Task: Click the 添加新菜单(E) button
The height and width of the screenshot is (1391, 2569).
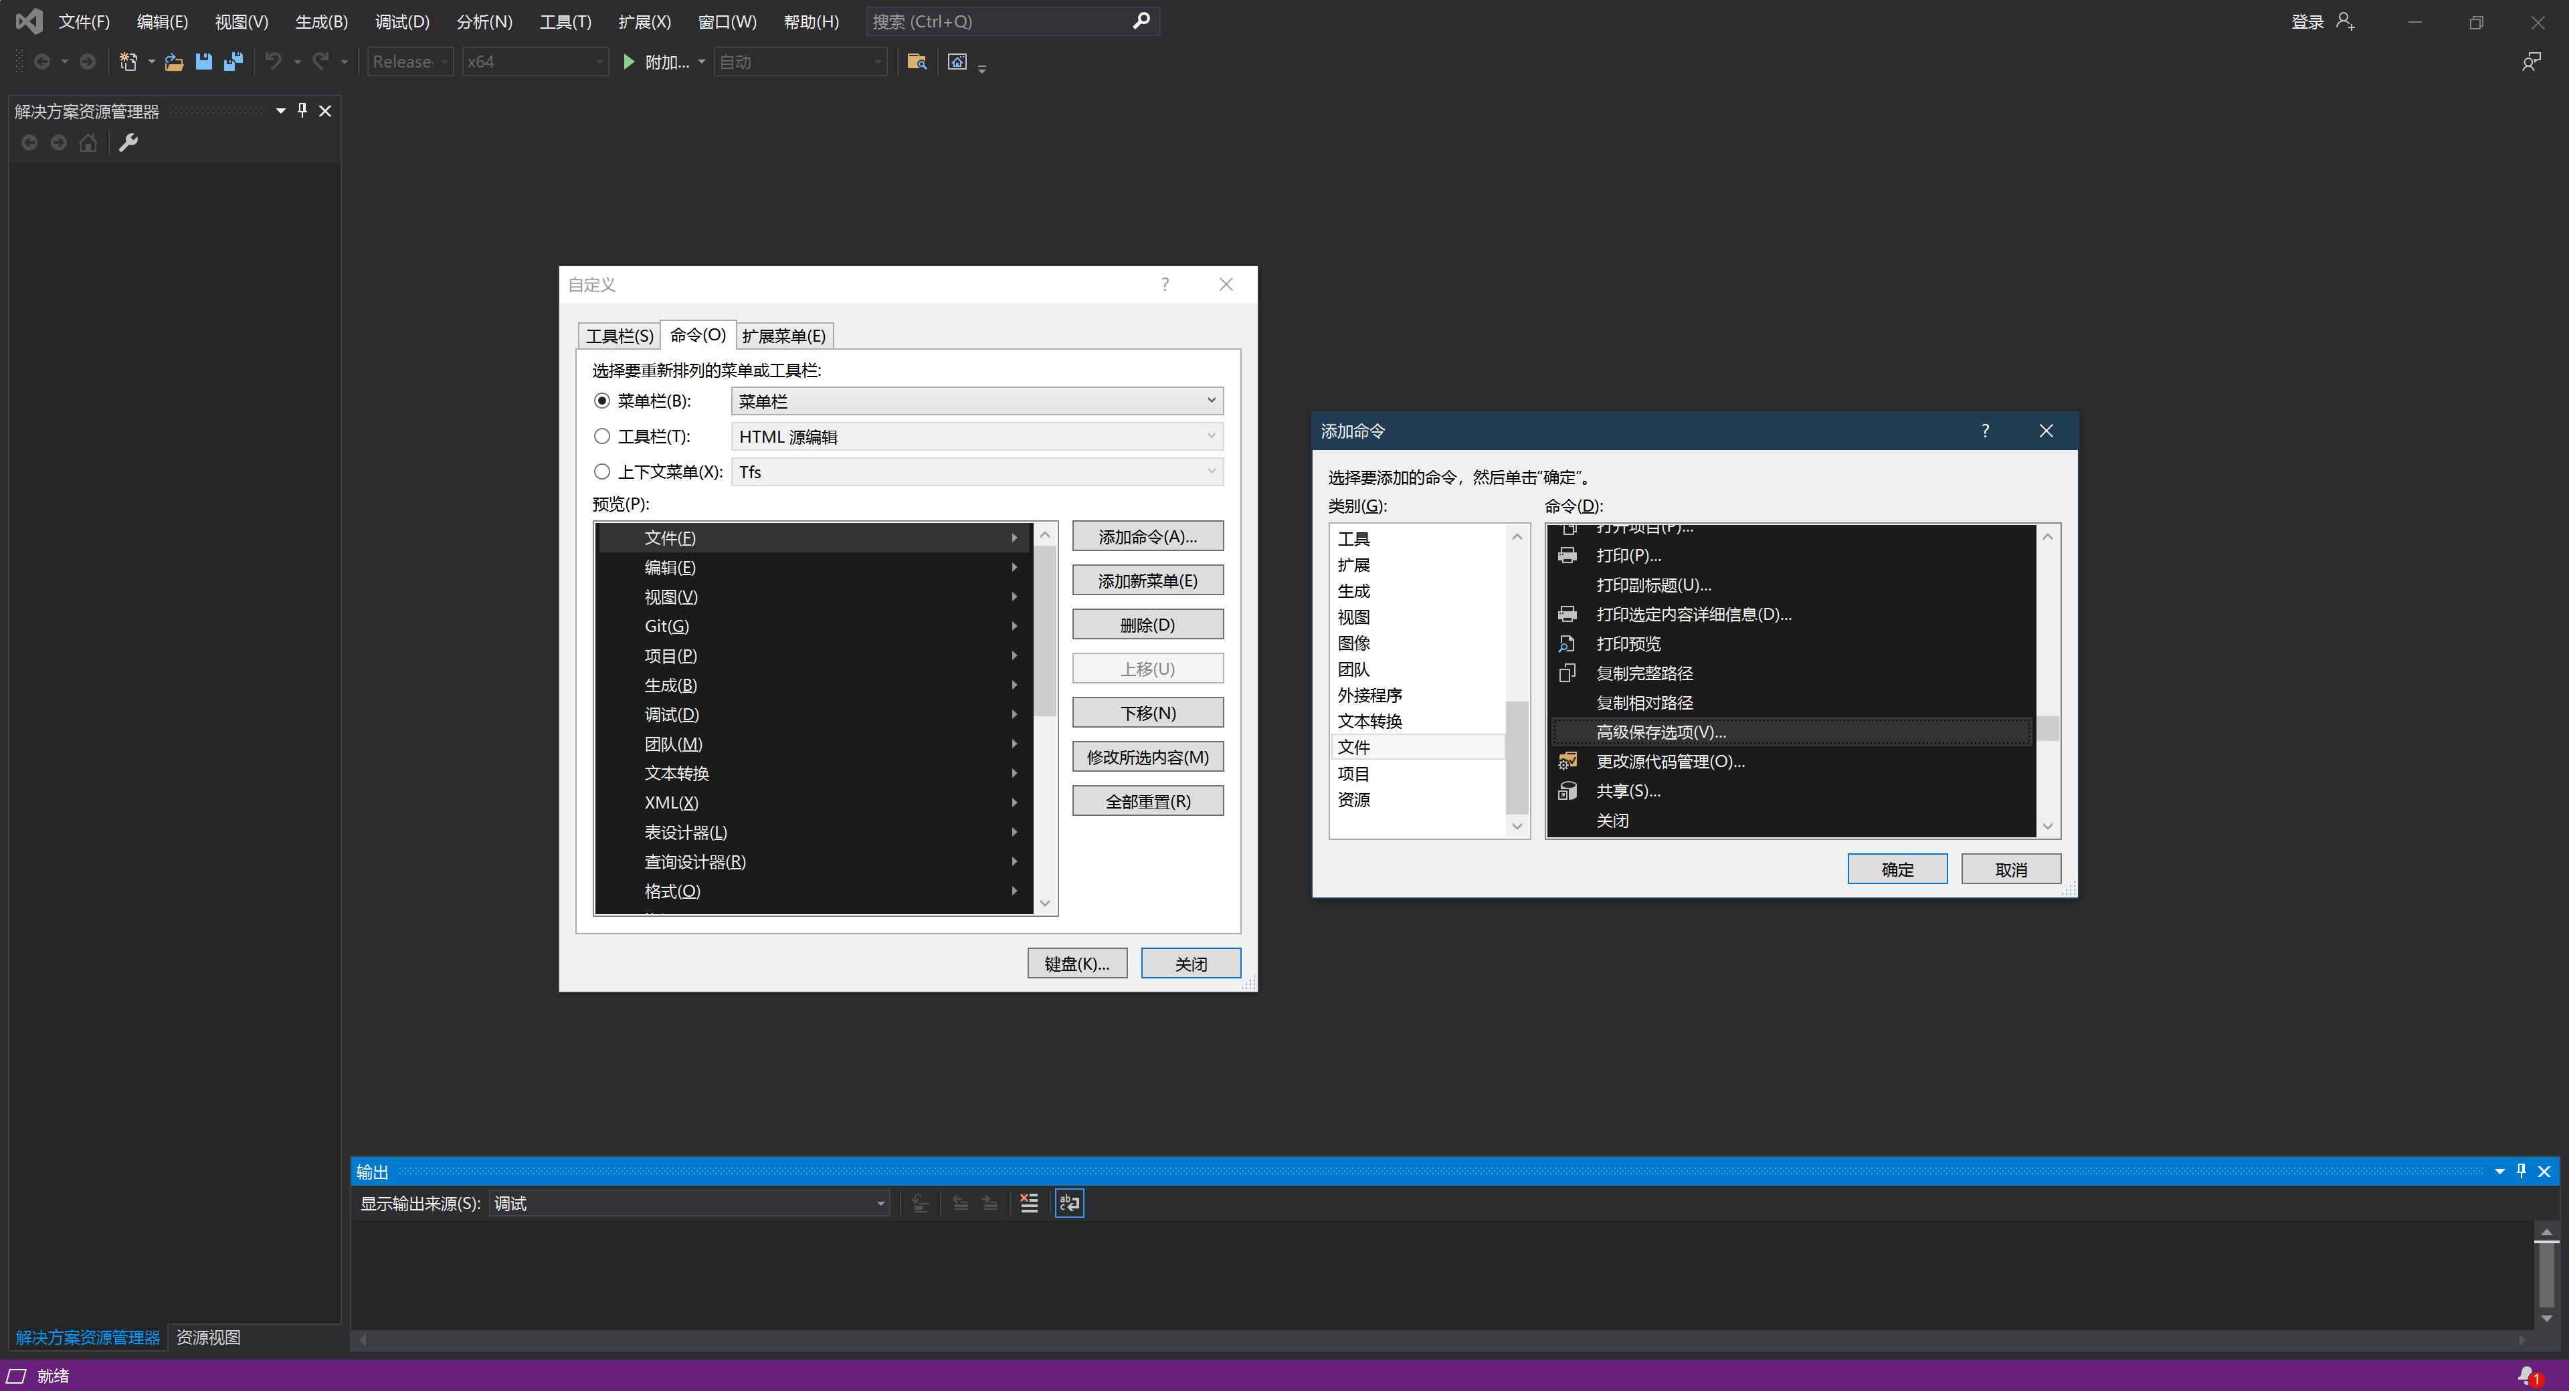Action: click(x=1147, y=580)
